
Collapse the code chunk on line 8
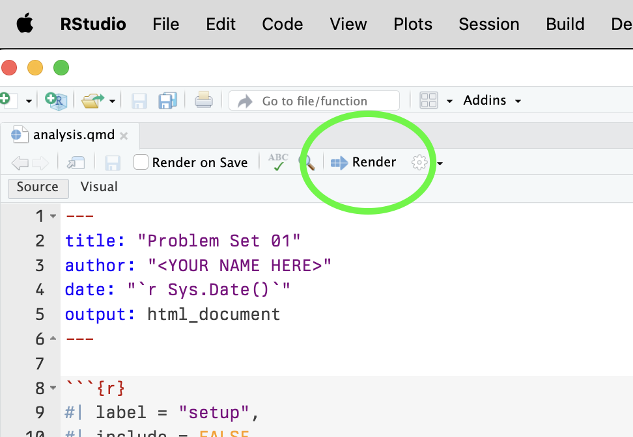pyautogui.click(x=53, y=388)
